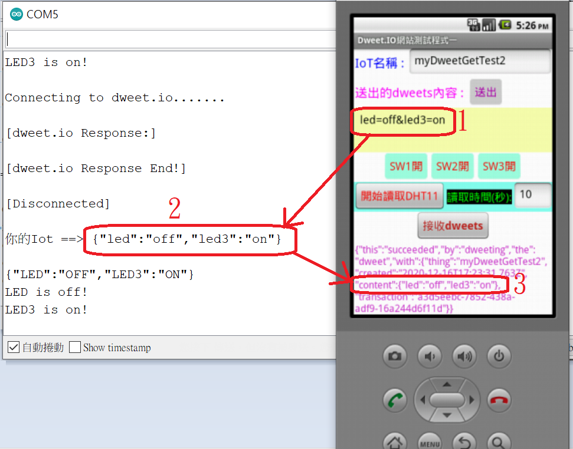Screen dimensions: 573x449
Task: Tap the D-pad center select button
Action: coord(447,400)
